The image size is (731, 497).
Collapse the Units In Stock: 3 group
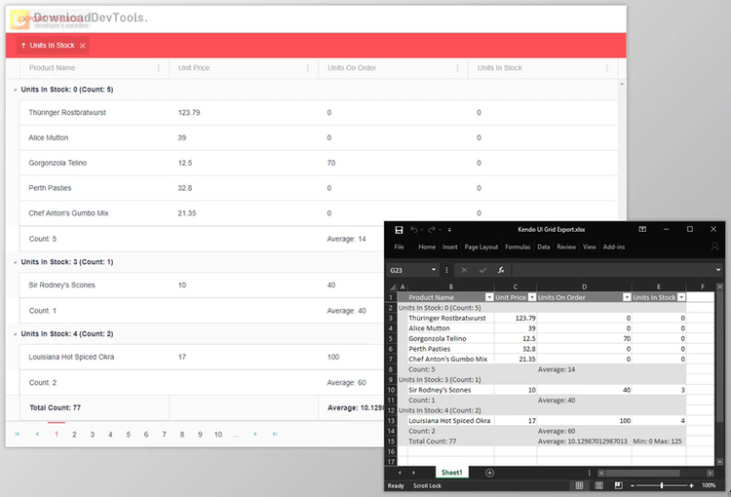click(x=15, y=262)
